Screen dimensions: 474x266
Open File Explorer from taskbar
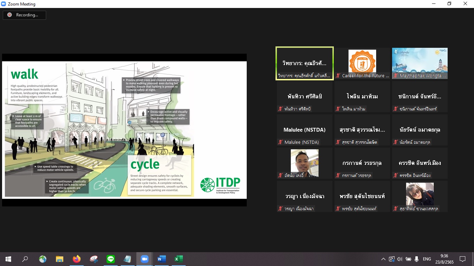pos(60,259)
